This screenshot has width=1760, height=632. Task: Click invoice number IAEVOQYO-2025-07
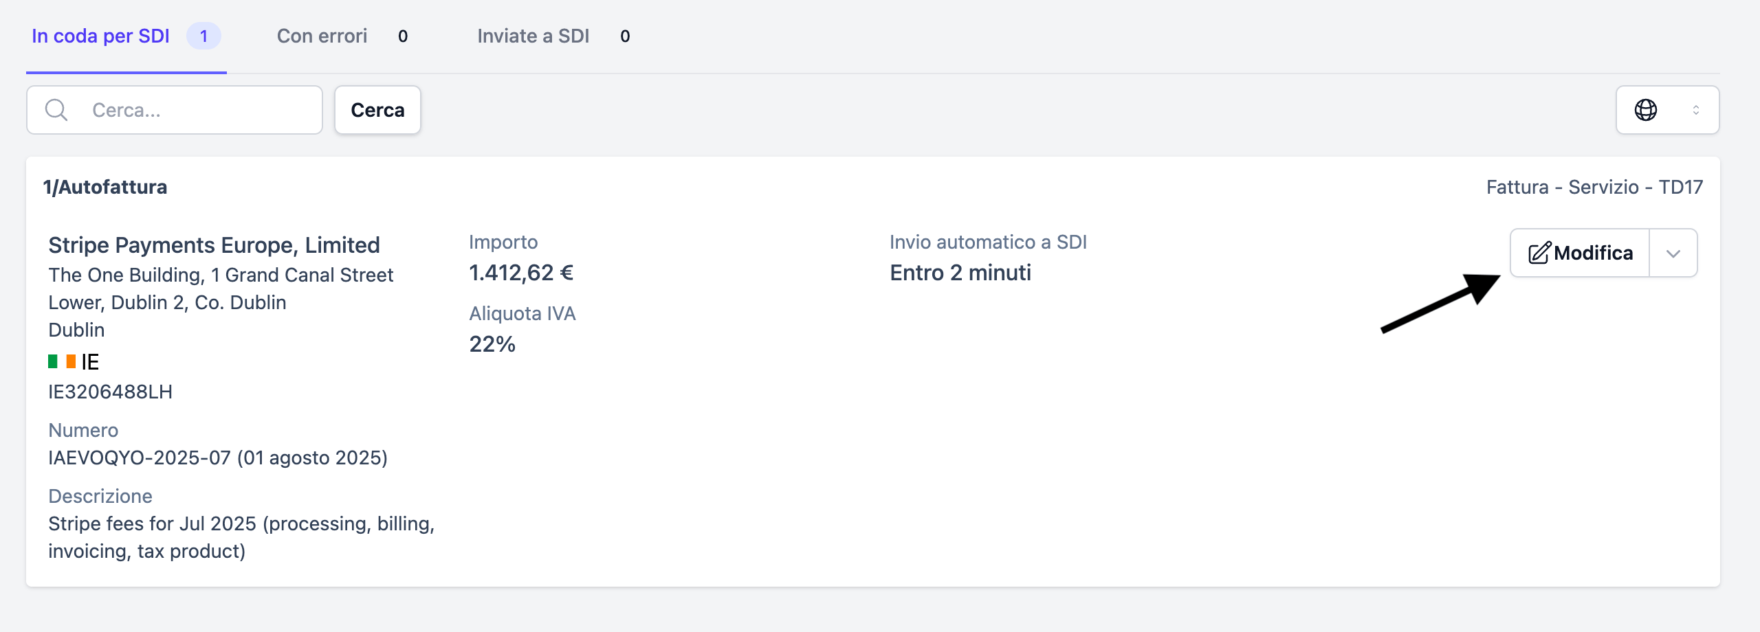(x=140, y=458)
